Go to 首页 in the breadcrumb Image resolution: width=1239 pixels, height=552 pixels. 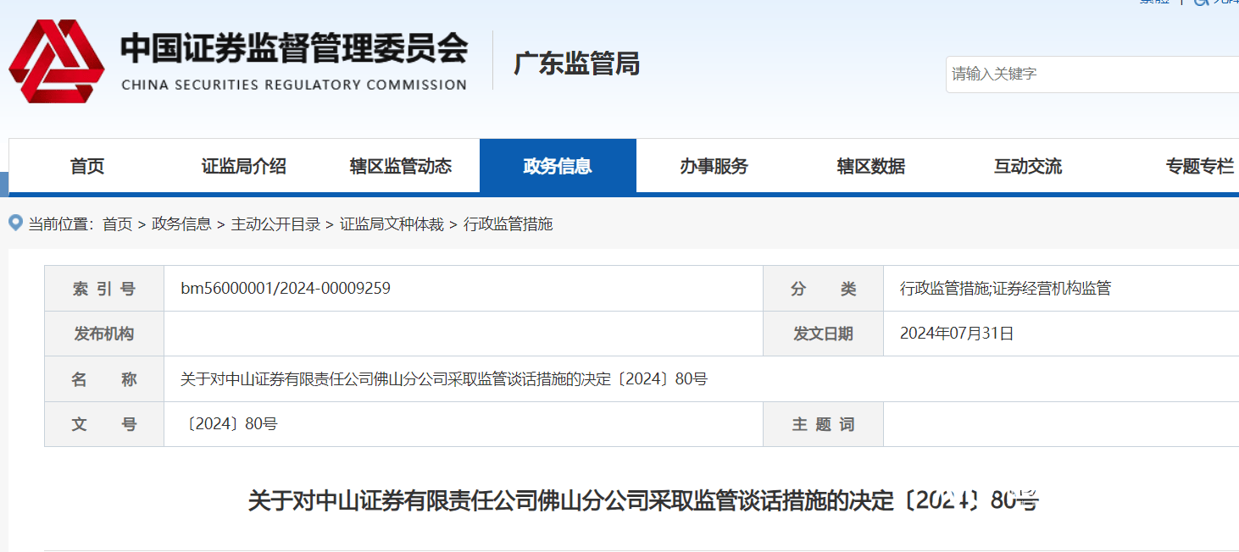click(118, 224)
